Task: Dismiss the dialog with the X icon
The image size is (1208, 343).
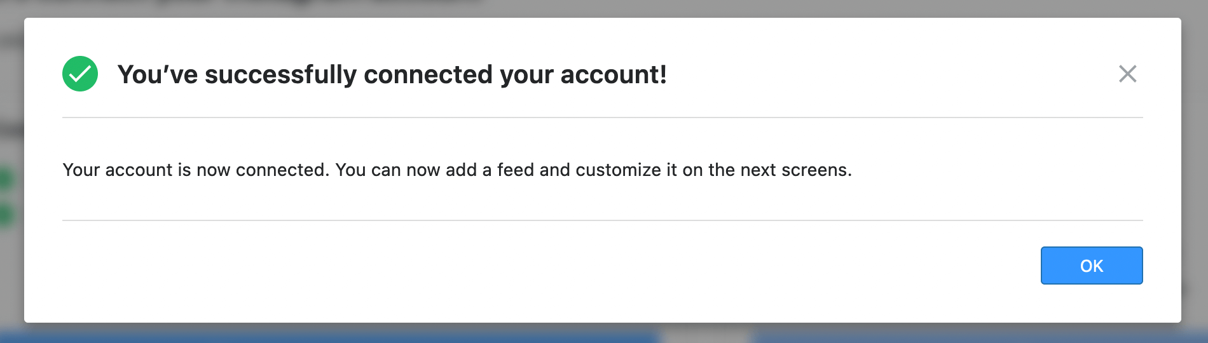Action: 1127,74
